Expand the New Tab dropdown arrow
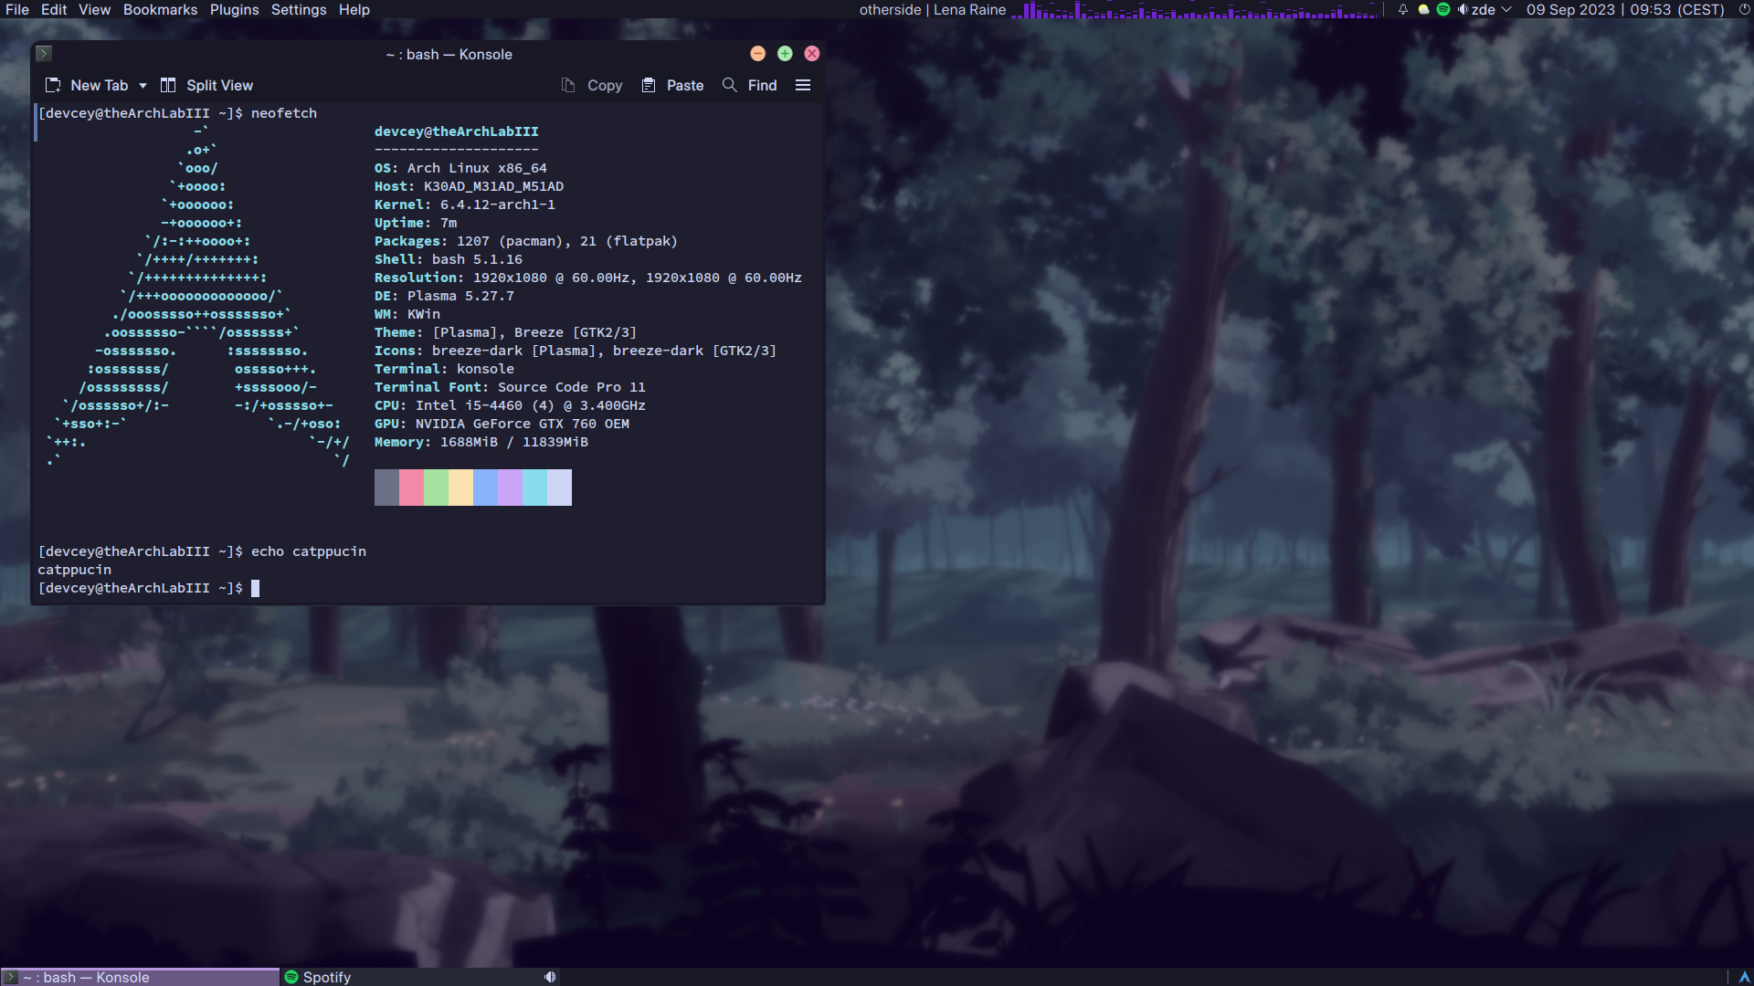Viewport: 1754px width, 986px height. pos(143,86)
